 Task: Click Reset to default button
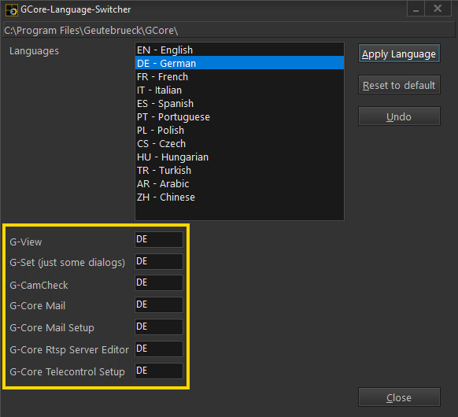coord(399,85)
